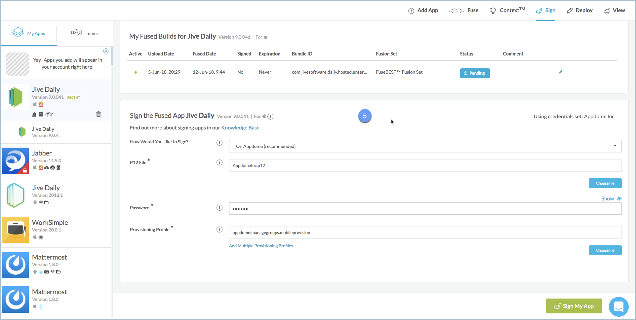The width and height of the screenshot is (636, 320).
Task: Delete Jive Daily 9.0.041 via trash icon
Action: click(x=99, y=114)
